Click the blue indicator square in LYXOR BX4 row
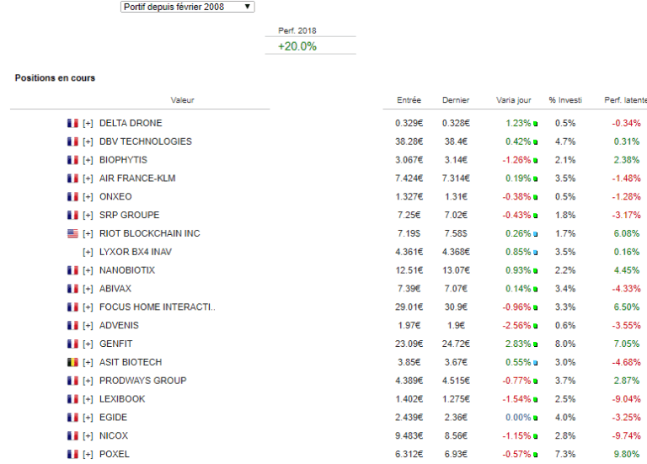Screen dimensions: 647x464 [x=535, y=253]
